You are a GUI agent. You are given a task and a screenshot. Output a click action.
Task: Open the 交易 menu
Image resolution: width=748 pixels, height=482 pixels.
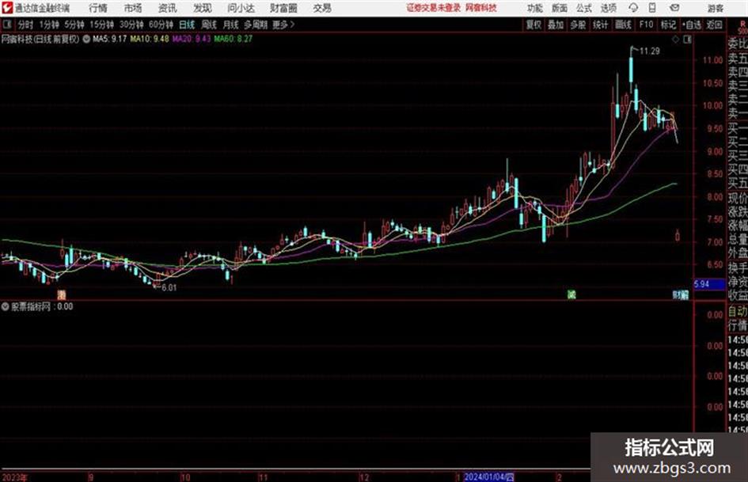pyautogui.click(x=322, y=8)
